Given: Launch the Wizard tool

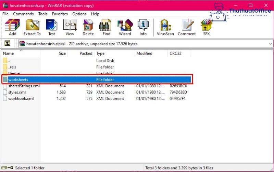Looking at the screenshot, I should point(125,27).
